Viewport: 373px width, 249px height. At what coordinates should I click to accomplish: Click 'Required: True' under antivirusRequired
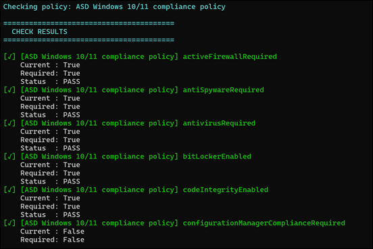tap(50, 140)
